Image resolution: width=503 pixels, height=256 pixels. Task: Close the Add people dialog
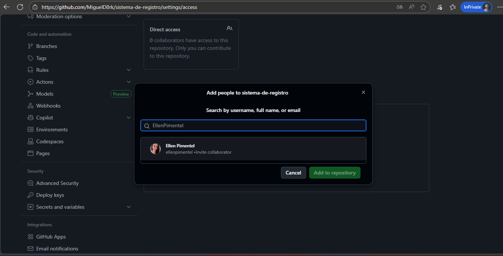(x=363, y=92)
